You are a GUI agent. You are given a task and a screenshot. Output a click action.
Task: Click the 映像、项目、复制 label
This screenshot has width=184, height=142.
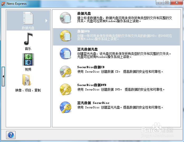point(28,90)
